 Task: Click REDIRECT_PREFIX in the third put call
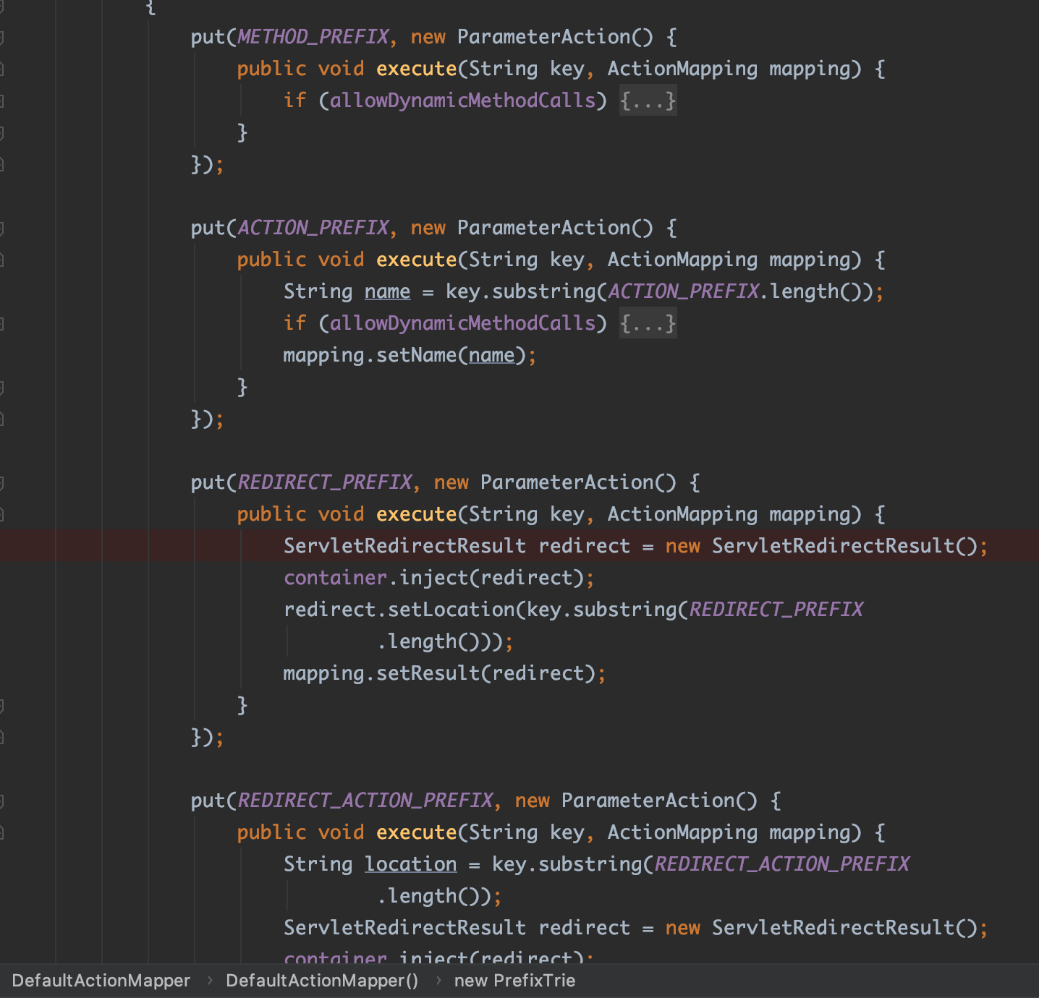point(325,482)
